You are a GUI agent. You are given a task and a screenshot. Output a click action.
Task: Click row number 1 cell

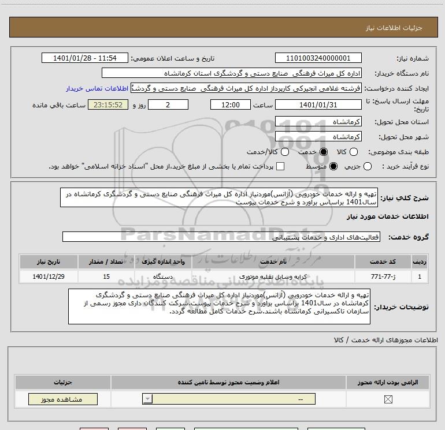(x=420, y=276)
